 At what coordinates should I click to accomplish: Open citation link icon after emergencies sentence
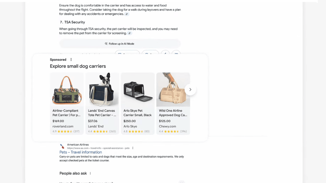[x=127, y=14]
